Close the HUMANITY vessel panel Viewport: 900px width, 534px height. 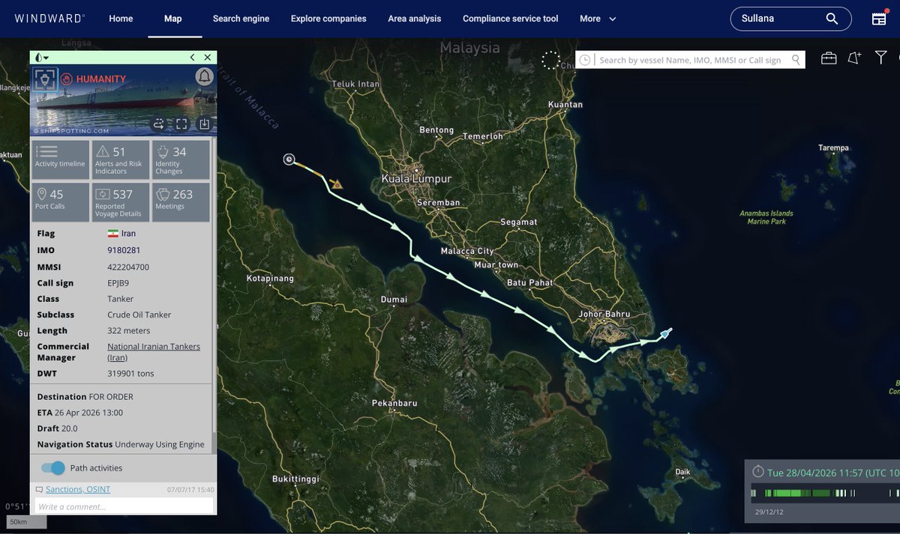click(207, 57)
